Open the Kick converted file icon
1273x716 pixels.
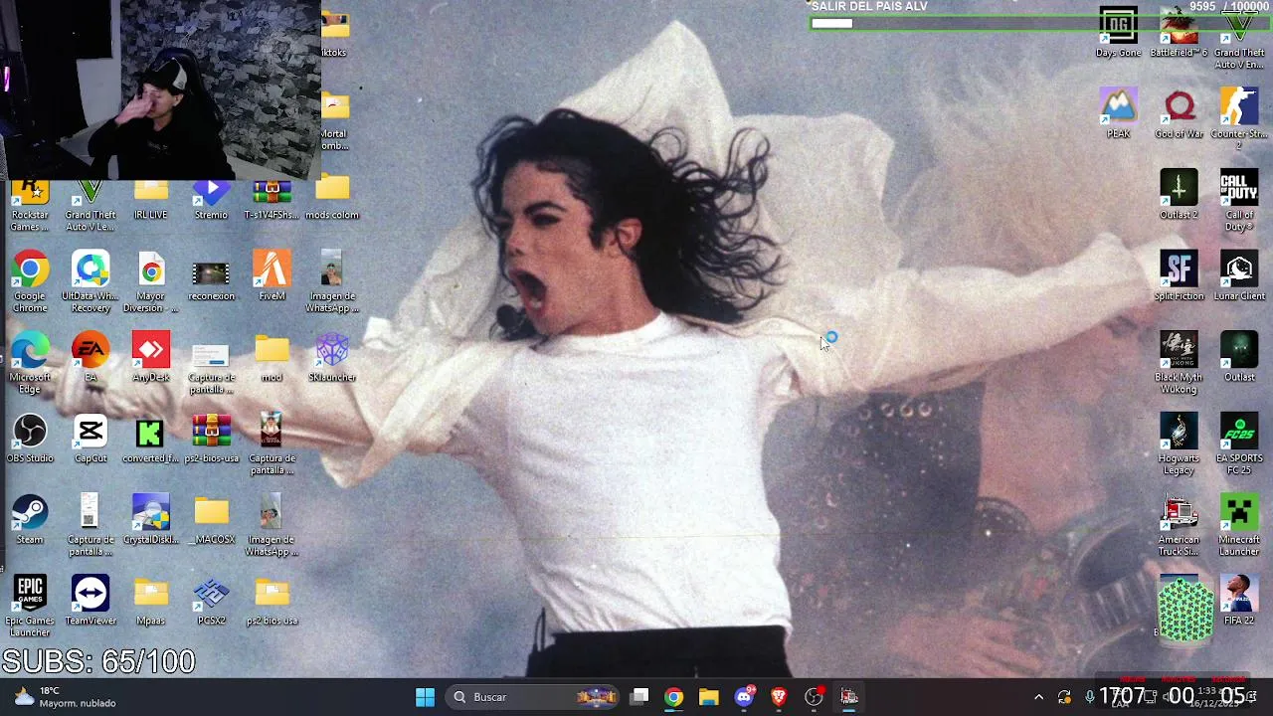click(x=150, y=439)
